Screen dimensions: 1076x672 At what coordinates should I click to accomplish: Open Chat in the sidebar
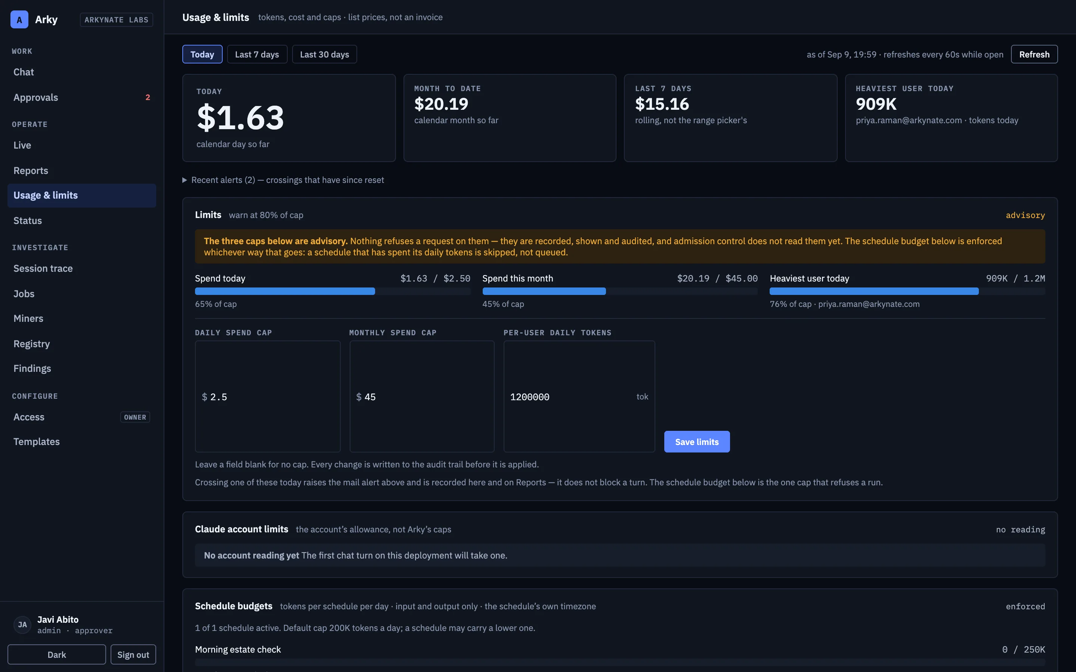82,72
